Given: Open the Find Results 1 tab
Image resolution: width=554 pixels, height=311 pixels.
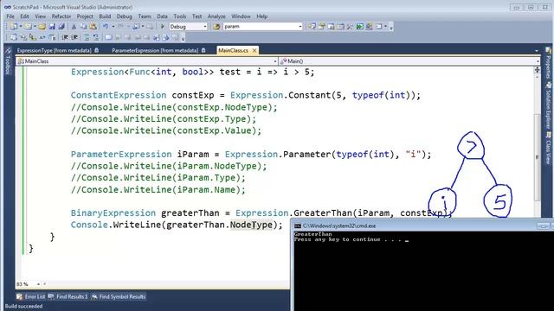Looking at the screenshot, I should 68,297.
